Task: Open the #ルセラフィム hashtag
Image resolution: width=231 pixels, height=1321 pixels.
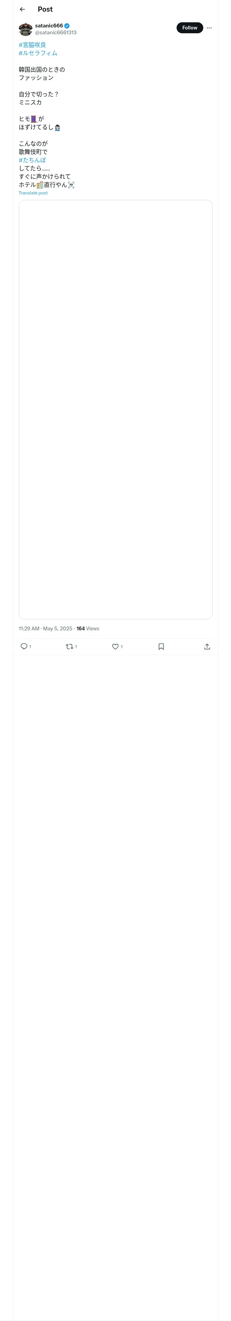Action: (38, 53)
